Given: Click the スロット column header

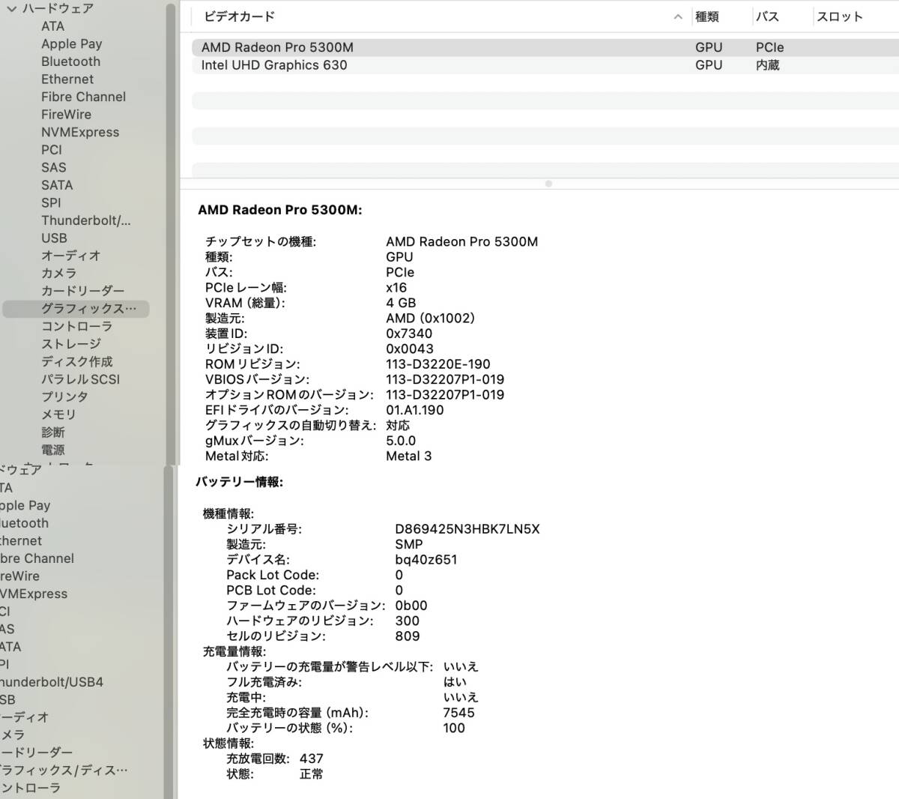Looking at the screenshot, I should coord(840,16).
